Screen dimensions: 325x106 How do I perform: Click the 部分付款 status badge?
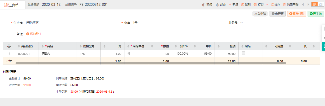296,14
